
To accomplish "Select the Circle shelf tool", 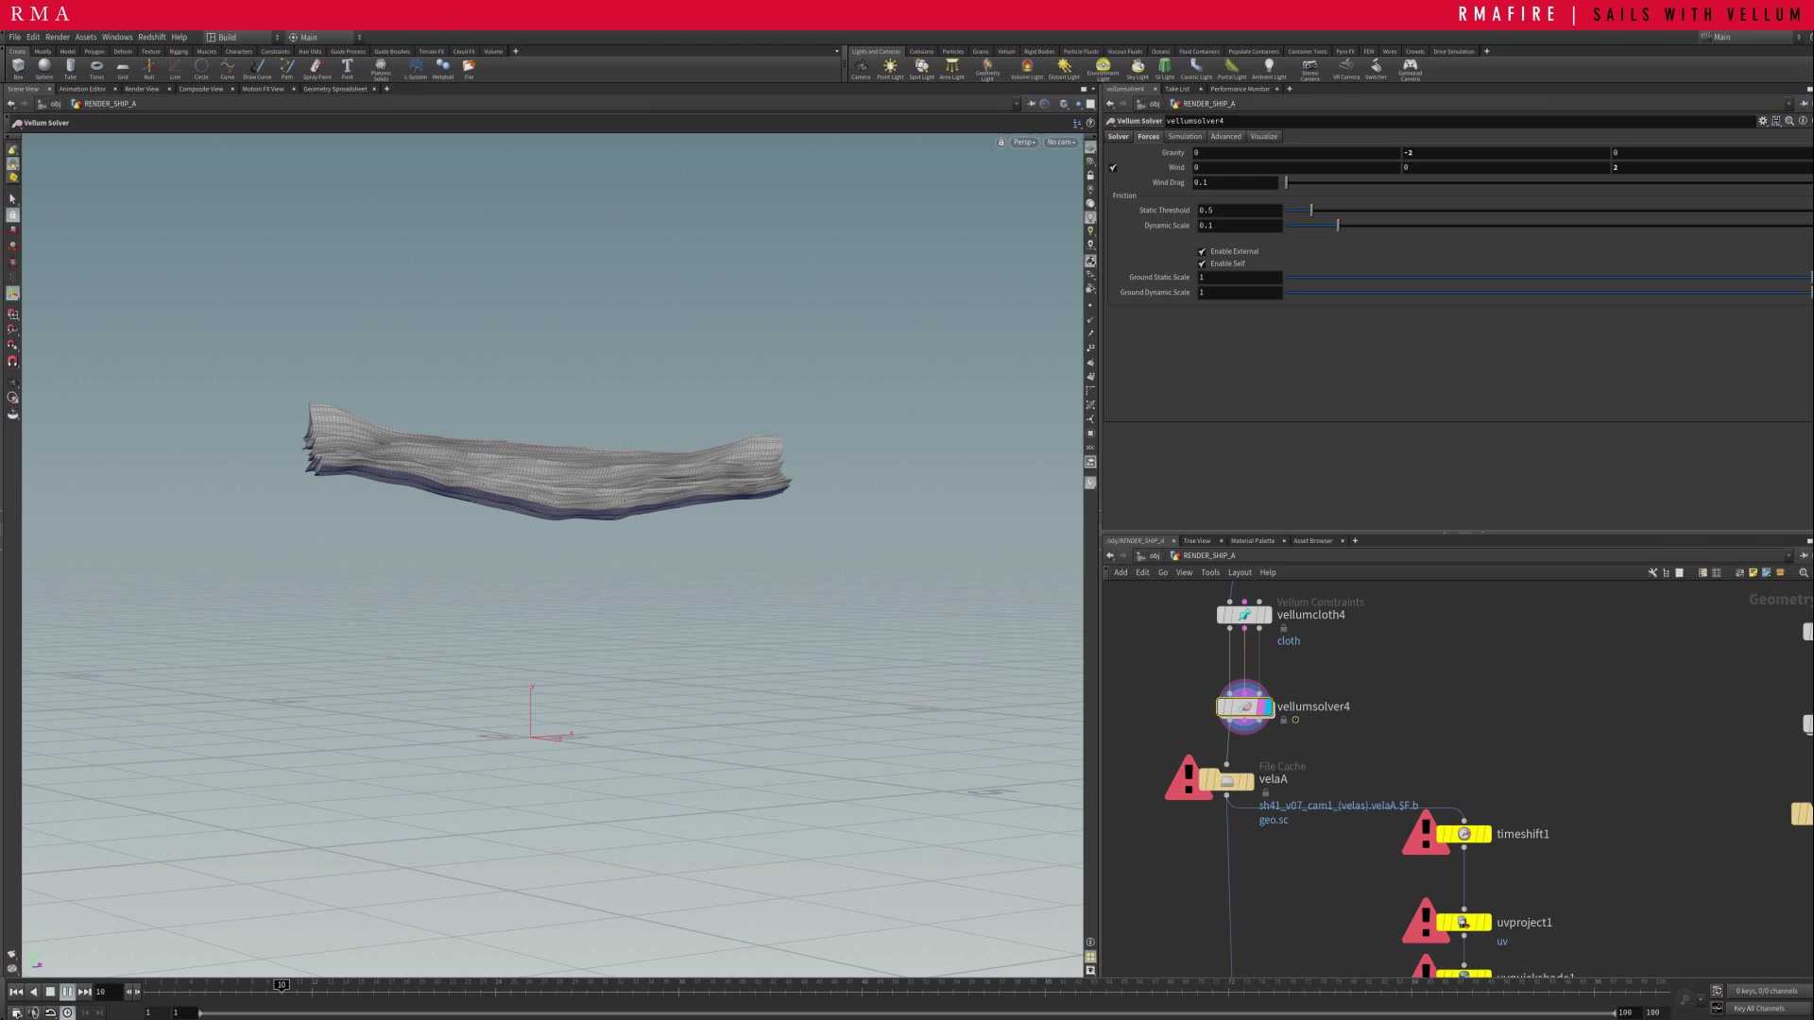I will click(201, 68).
